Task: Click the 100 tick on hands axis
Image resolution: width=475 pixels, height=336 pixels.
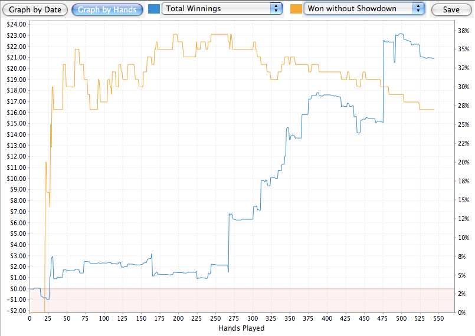Action: pos(104,319)
